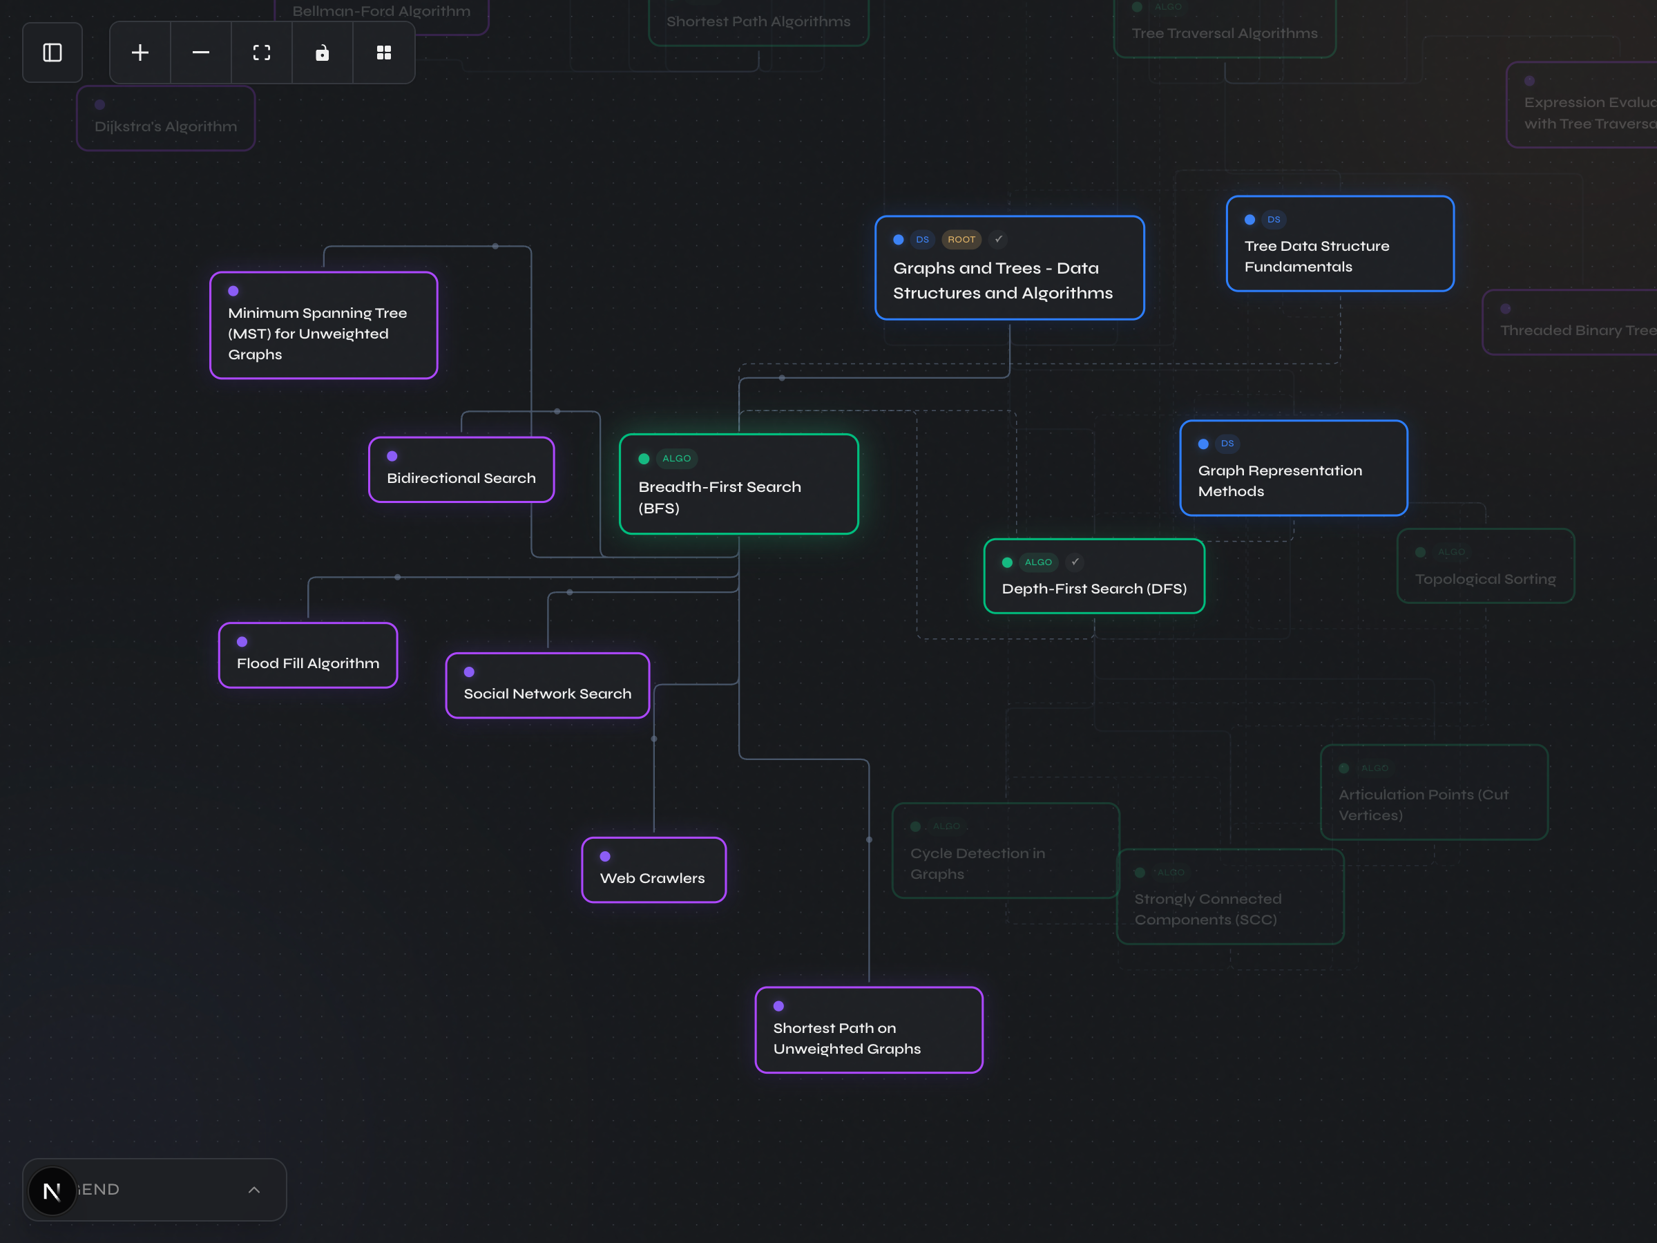Viewport: 1657px width, 1243px height.
Task: Click the fit view icon
Action: click(x=262, y=53)
